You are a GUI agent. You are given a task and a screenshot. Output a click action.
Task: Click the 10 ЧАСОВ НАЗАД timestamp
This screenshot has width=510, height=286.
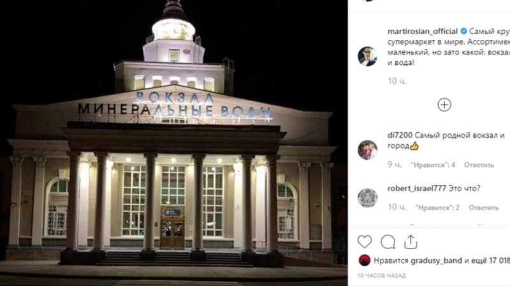[x=381, y=276]
